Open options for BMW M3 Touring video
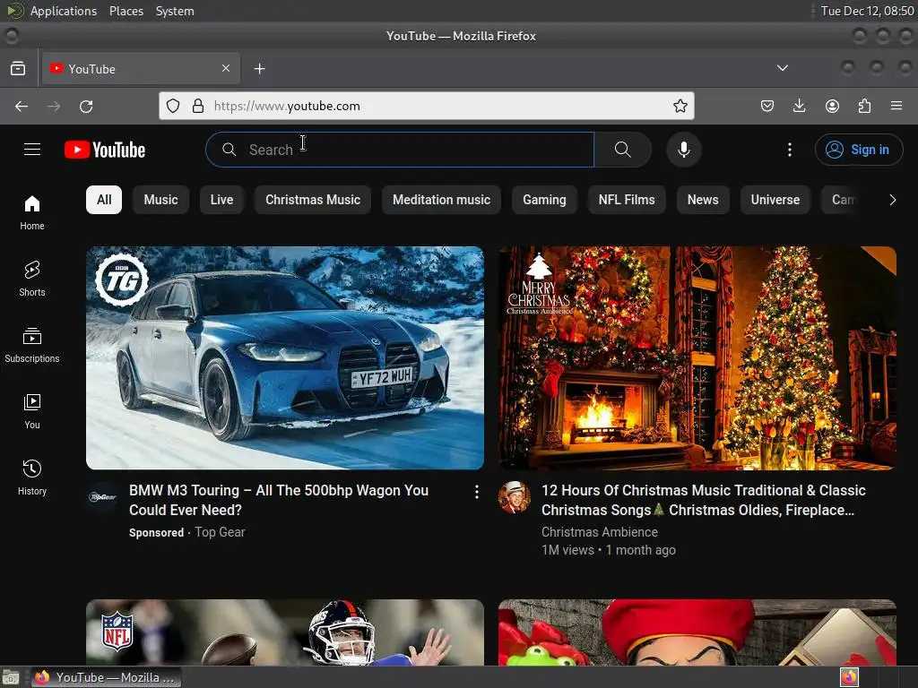 tap(477, 492)
